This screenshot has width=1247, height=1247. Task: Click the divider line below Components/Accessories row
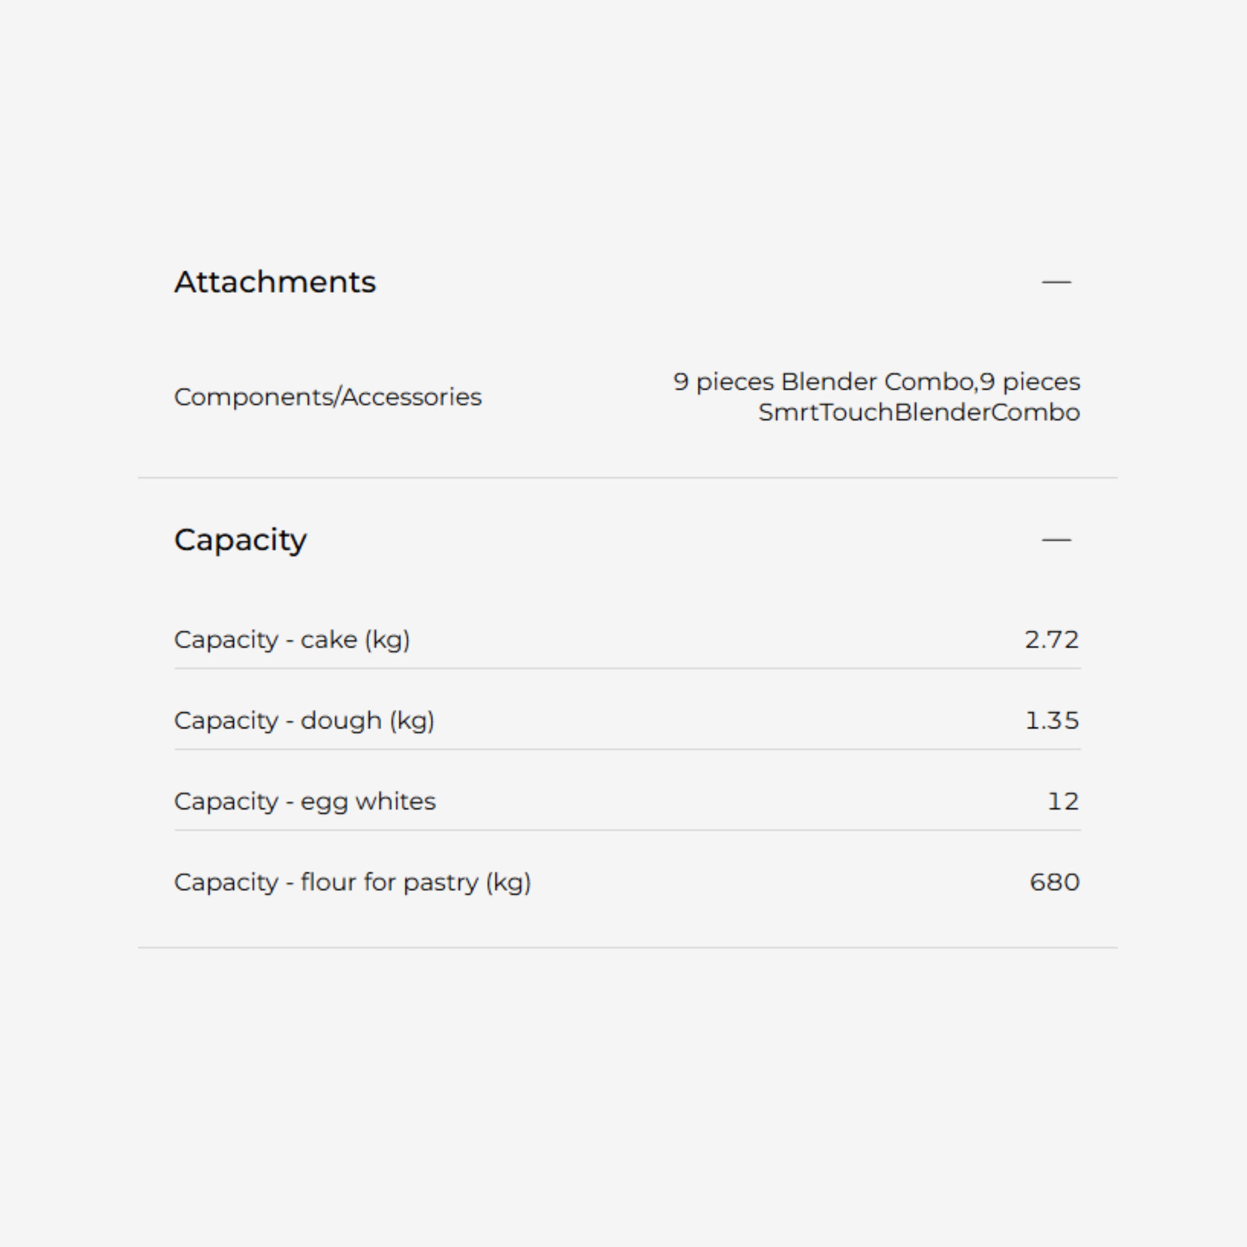click(627, 477)
